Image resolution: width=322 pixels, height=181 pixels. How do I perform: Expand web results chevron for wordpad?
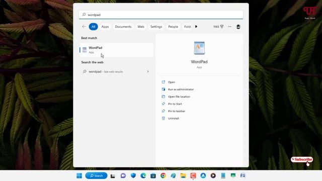[x=148, y=71]
